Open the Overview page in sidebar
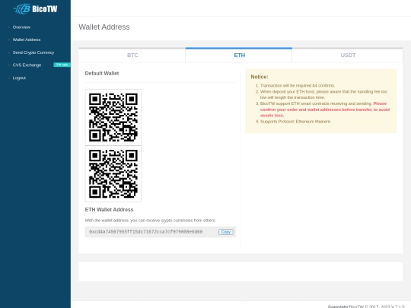411x308 pixels. [x=21, y=27]
